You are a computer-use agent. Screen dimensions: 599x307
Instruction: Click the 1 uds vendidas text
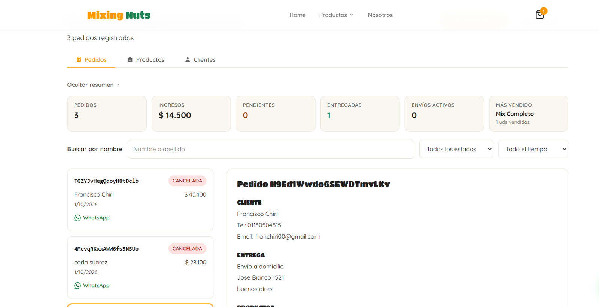click(x=513, y=122)
